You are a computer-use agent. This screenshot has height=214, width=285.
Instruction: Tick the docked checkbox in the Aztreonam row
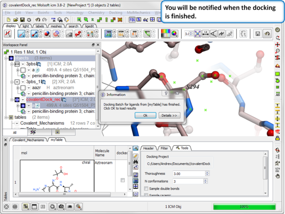pos(123,180)
